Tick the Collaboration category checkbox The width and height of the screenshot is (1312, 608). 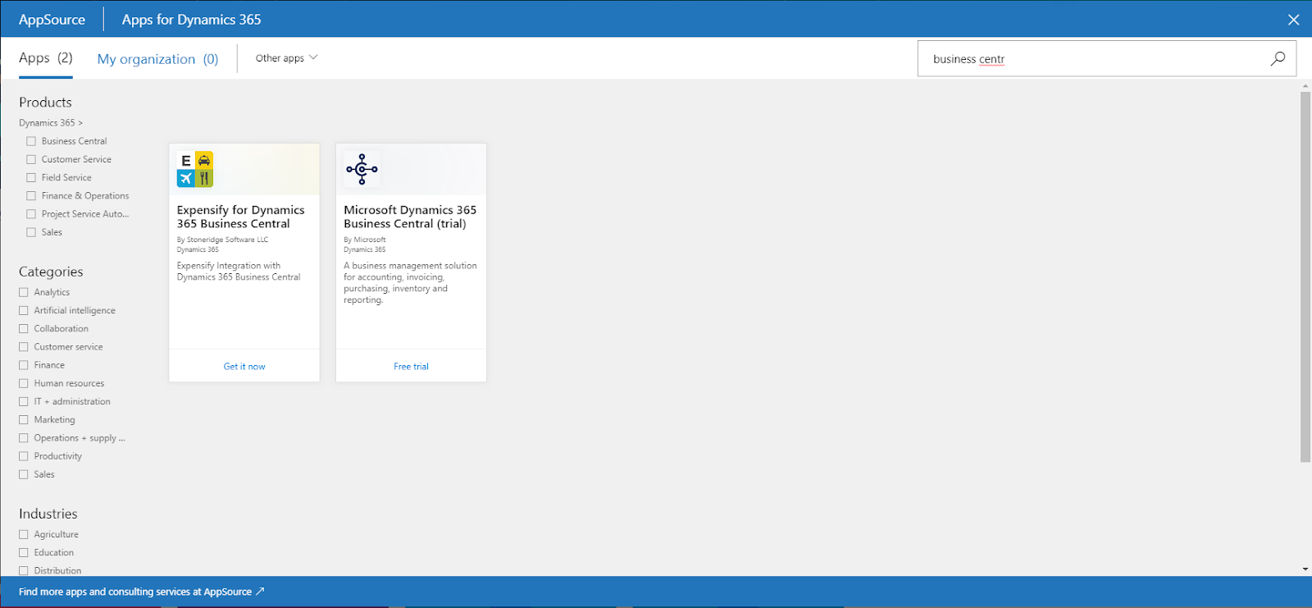[x=24, y=329]
